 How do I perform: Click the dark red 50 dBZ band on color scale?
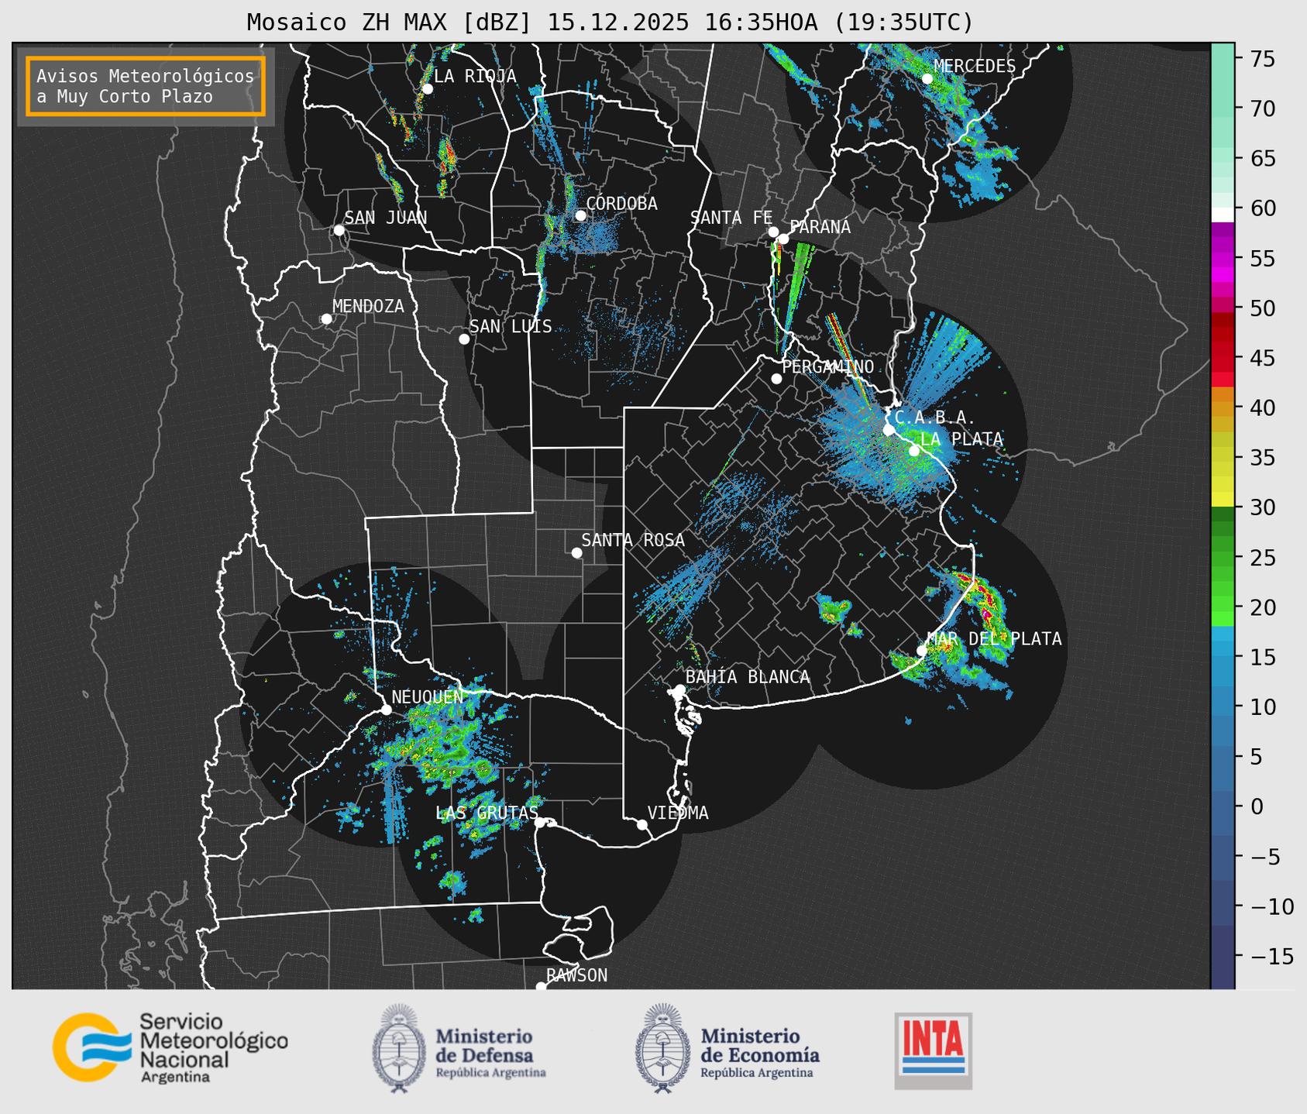tap(1223, 319)
